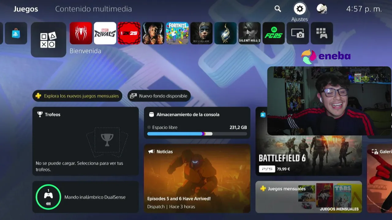Select Mando inalámbrico DualSense card

coord(85,197)
